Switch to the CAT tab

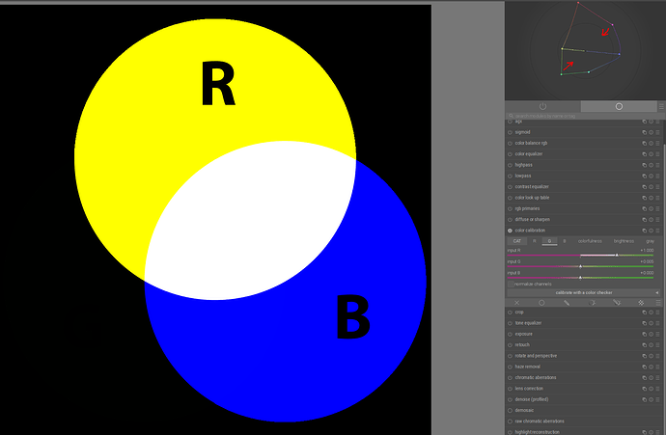pos(515,241)
